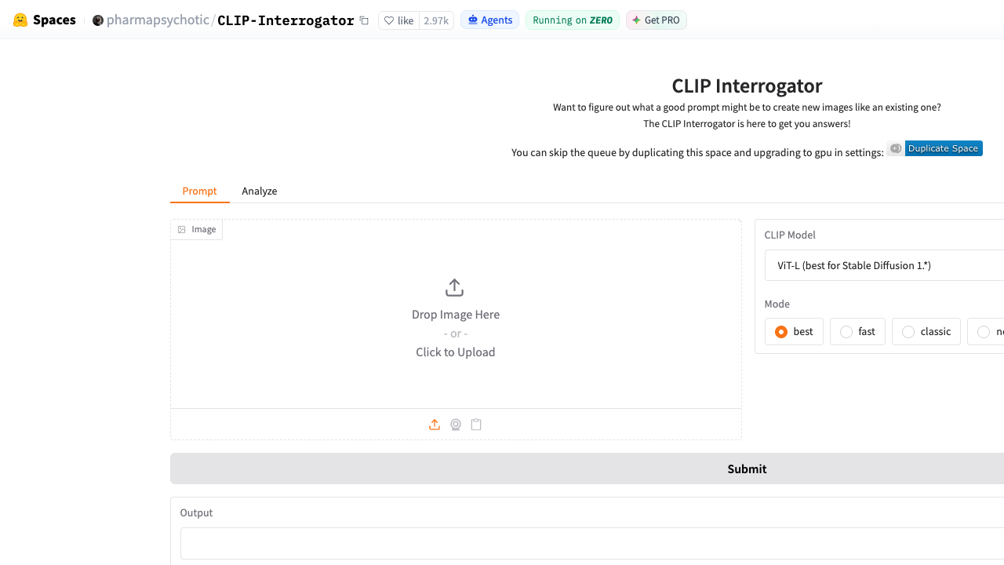Open the pharmapsychotic profile link

158,20
